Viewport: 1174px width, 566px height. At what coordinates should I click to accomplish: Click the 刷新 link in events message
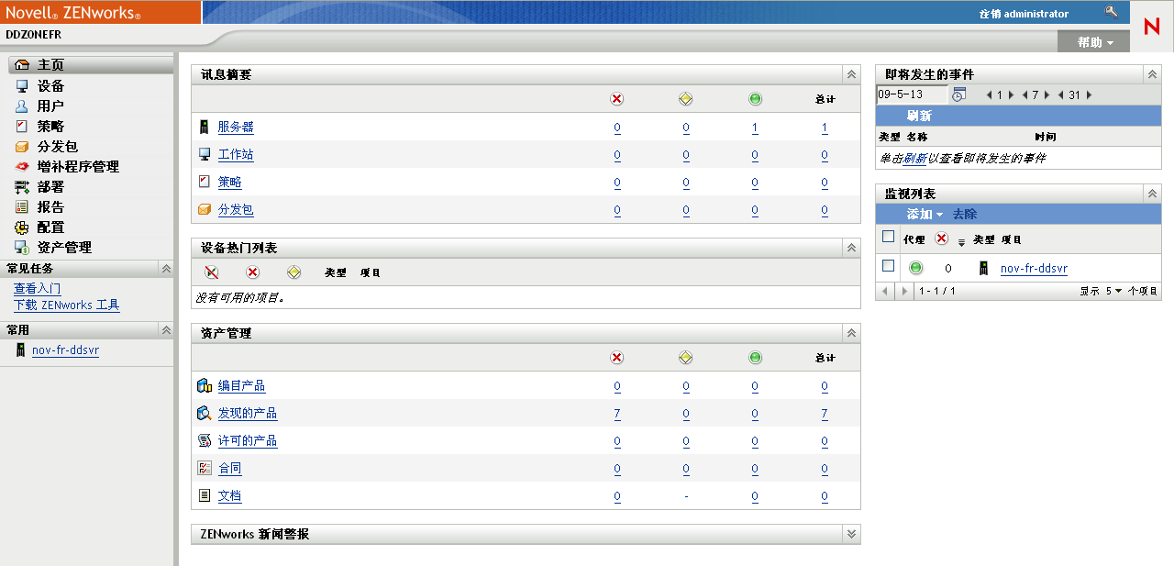[x=914, y=158]
